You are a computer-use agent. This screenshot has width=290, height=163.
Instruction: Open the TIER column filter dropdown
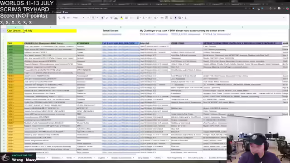coord(22,43)
